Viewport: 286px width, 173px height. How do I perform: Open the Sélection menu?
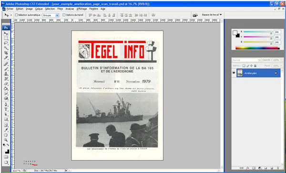click(50, 9)
